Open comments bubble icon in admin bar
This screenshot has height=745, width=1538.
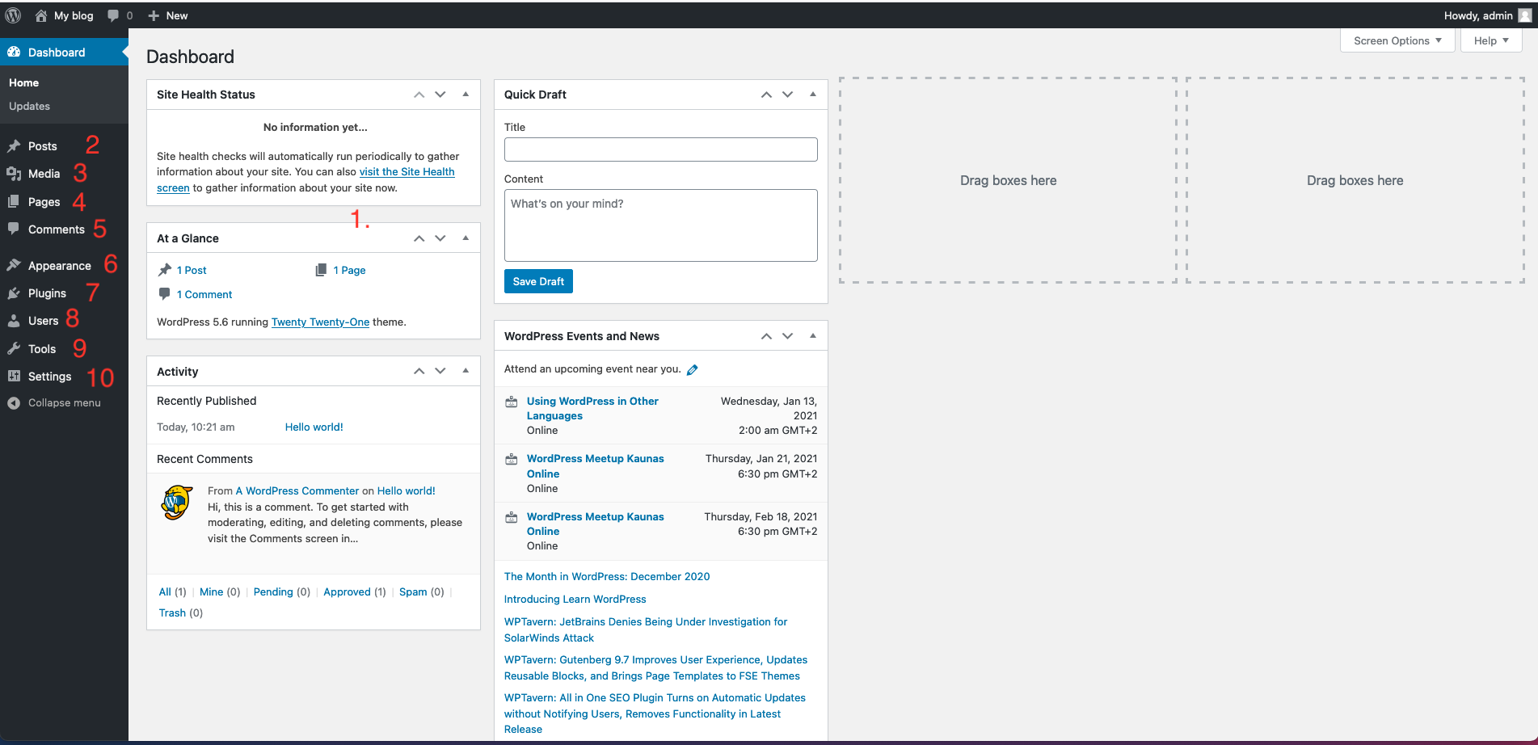113,15
